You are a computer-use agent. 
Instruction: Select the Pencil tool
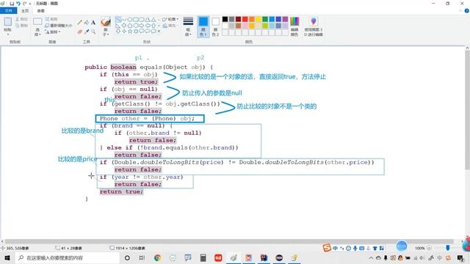[79, 23]
